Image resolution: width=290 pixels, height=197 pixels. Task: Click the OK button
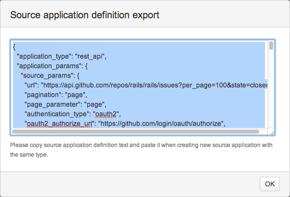(269, 184)
